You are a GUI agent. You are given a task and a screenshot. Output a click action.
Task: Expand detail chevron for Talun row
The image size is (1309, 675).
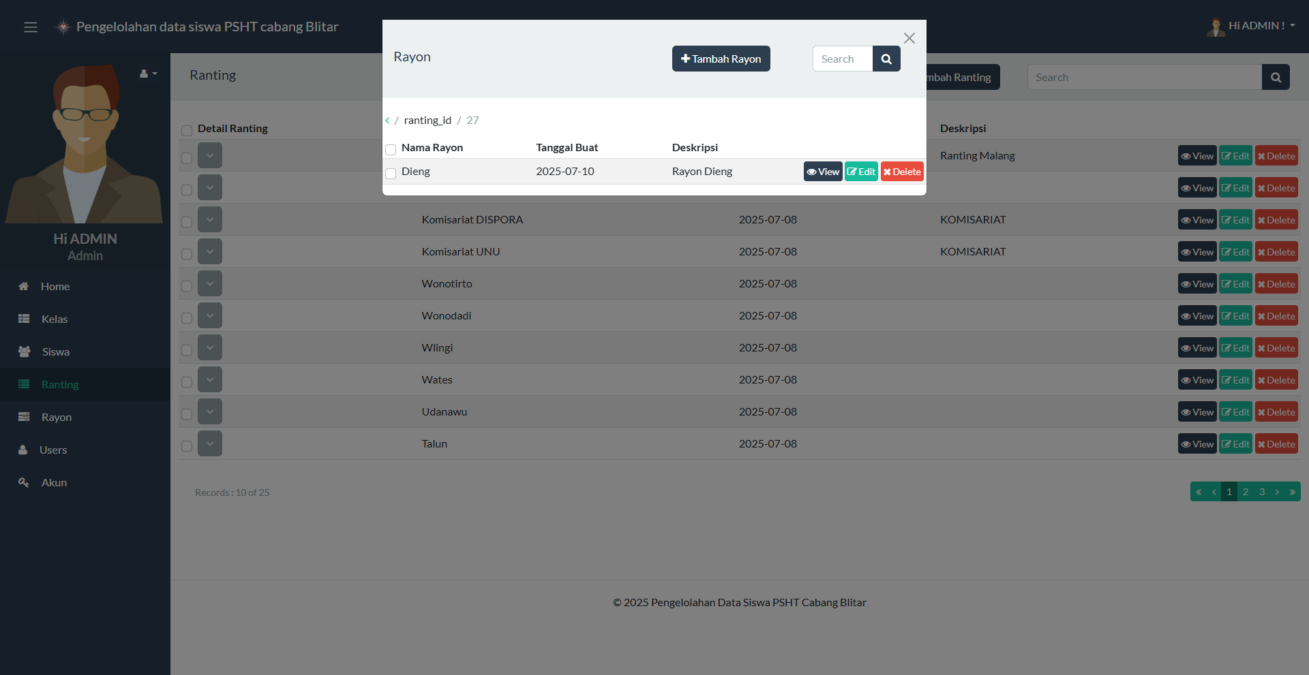pos(210,444)
